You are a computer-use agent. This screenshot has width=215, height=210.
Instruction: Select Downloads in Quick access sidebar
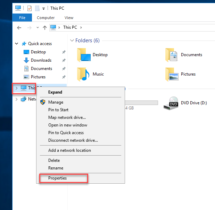pos(41,60)
